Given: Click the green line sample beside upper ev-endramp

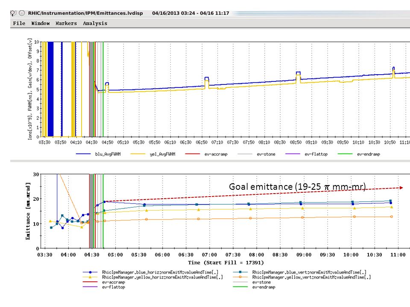Looking at the screenshot, I should [x=345, y=154].
